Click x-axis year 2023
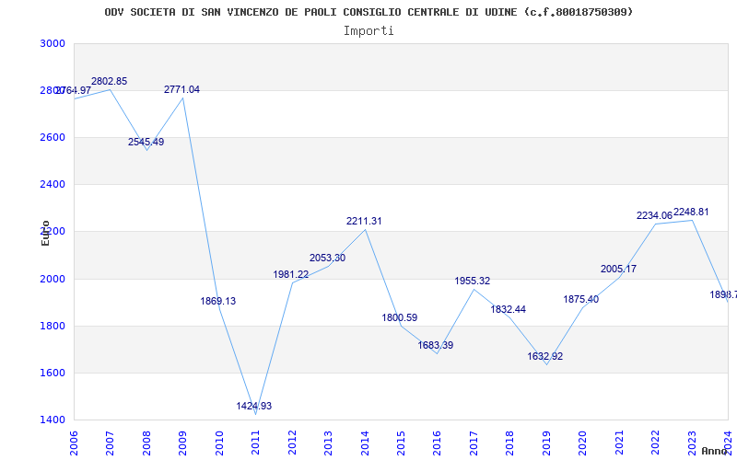This screenshot has height=460, width=737. (693, 443)
